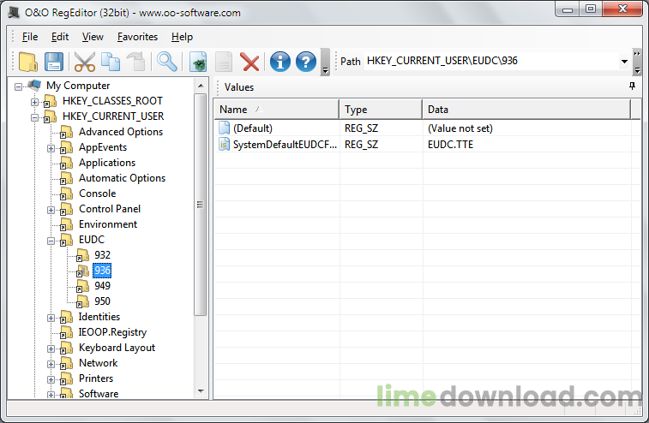The image size is (649, 423).
Task: Click the Copy toolbar icon
Action: [111, 62]
